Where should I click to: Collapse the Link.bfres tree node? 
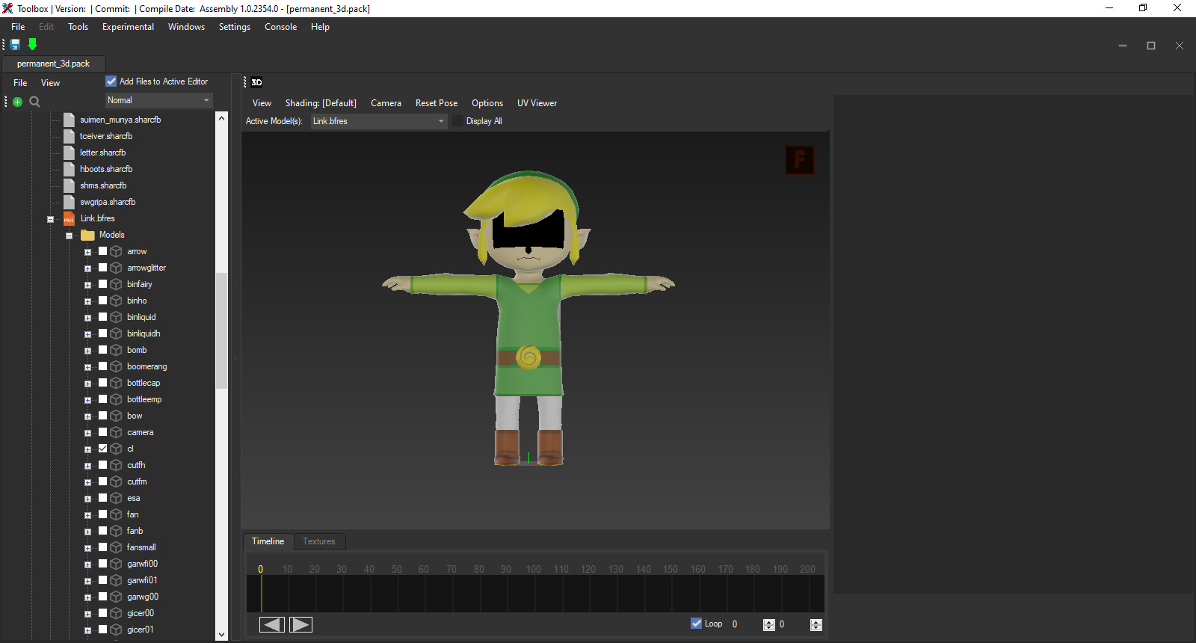tap(51, 219)
